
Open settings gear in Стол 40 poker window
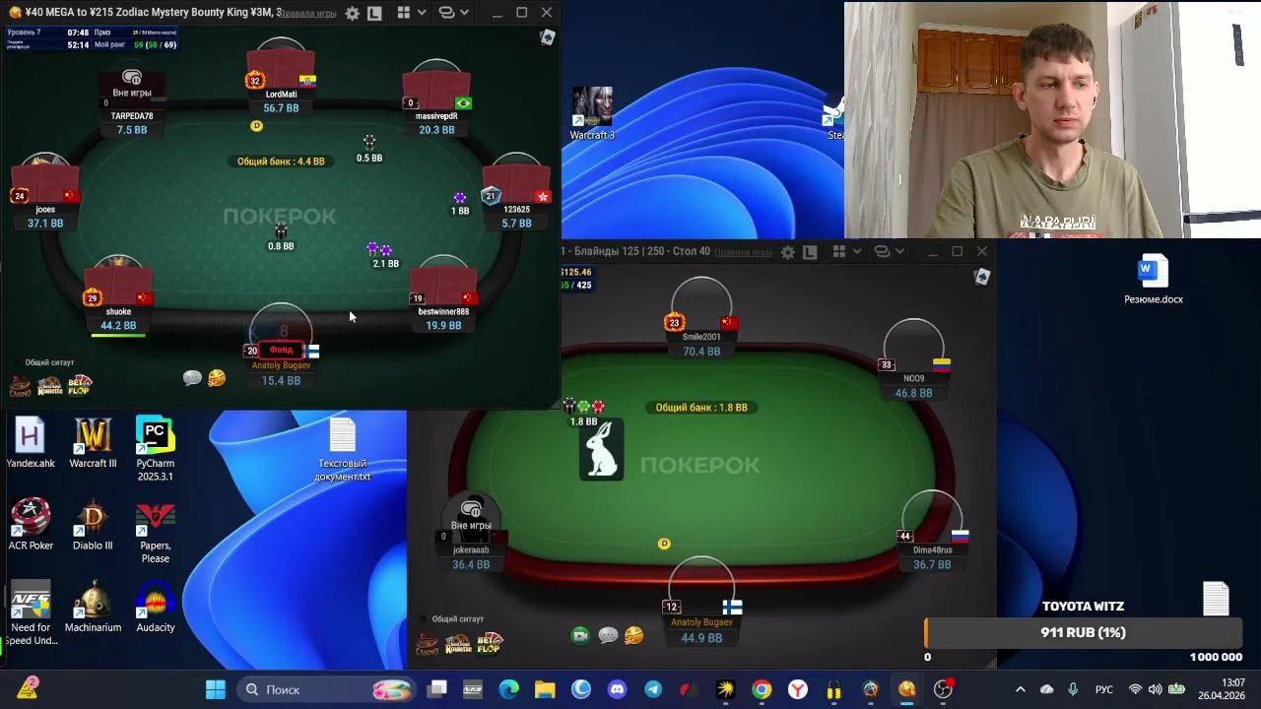[x=787, y=252]
